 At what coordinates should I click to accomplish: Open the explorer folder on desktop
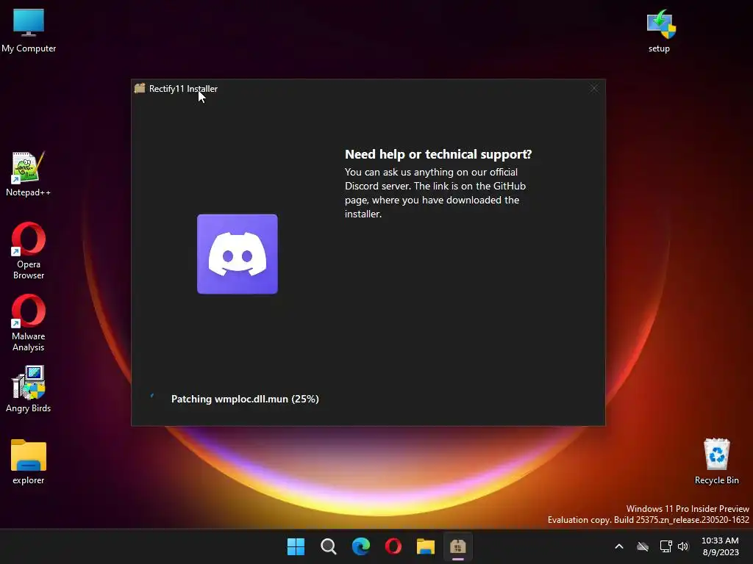[29, 461]
